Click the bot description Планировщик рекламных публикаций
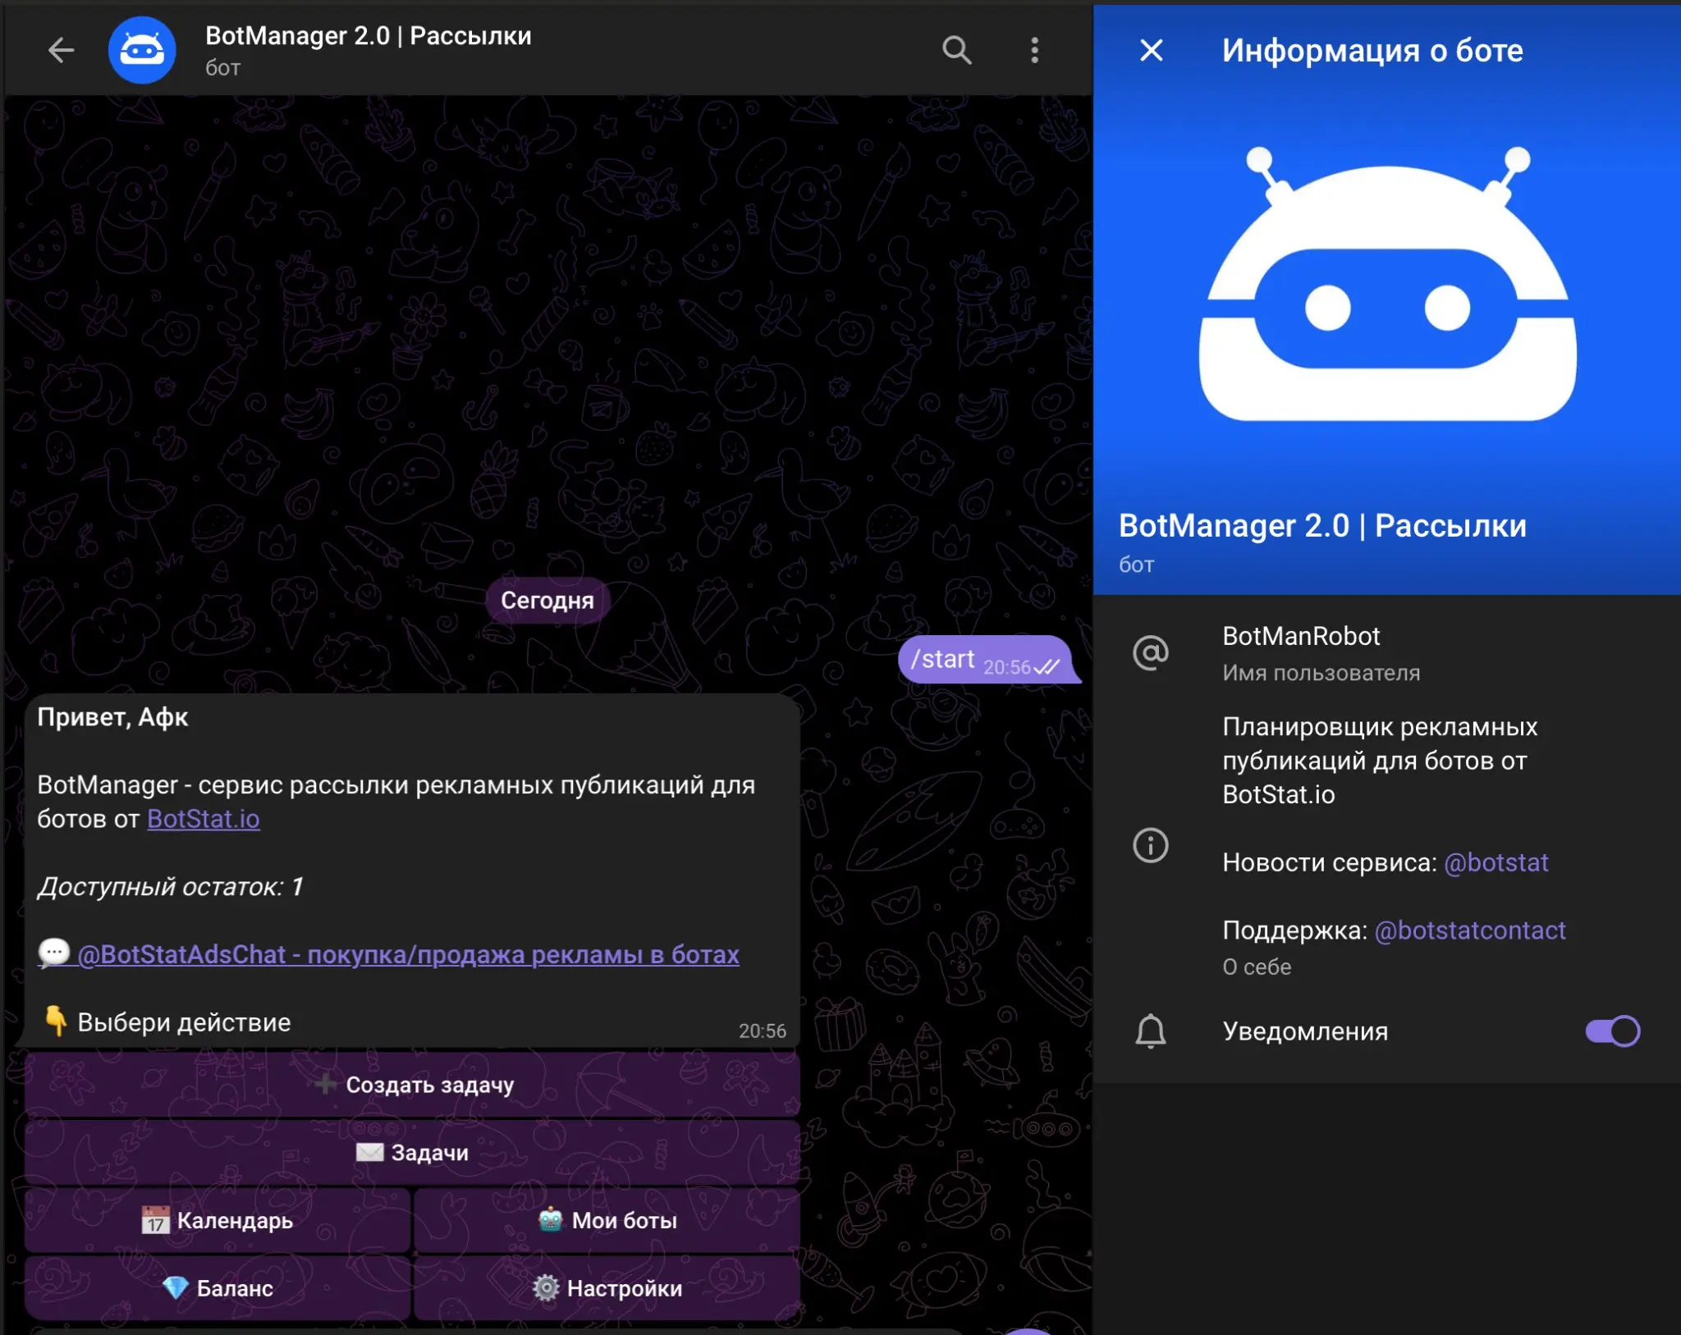1681x1335 pixels. point(1379,761)
